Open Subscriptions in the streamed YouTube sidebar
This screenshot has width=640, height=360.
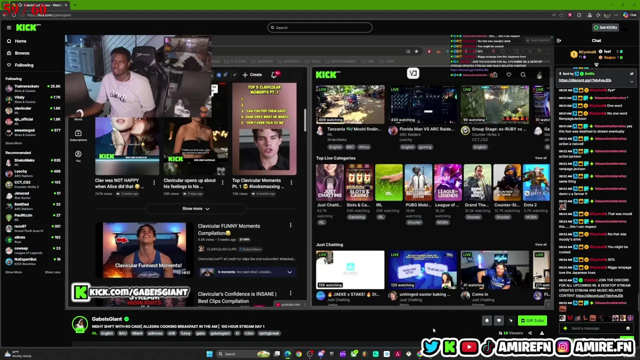coord(78,135)
